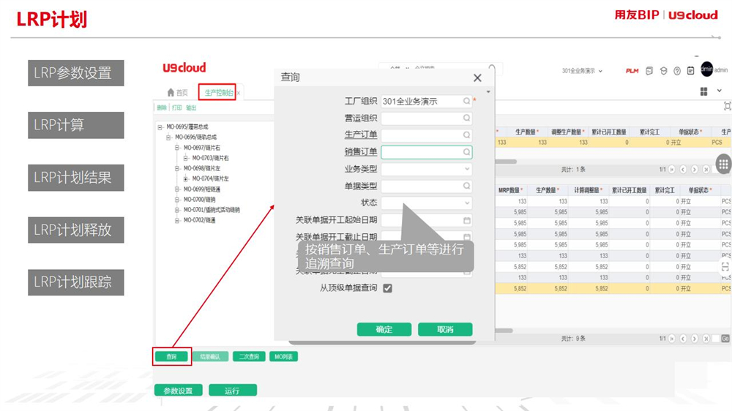The width and height of the screenshot is (732, 411).
Task: Collapse the MO-0696 tree node
Action: tap(168, 137)
